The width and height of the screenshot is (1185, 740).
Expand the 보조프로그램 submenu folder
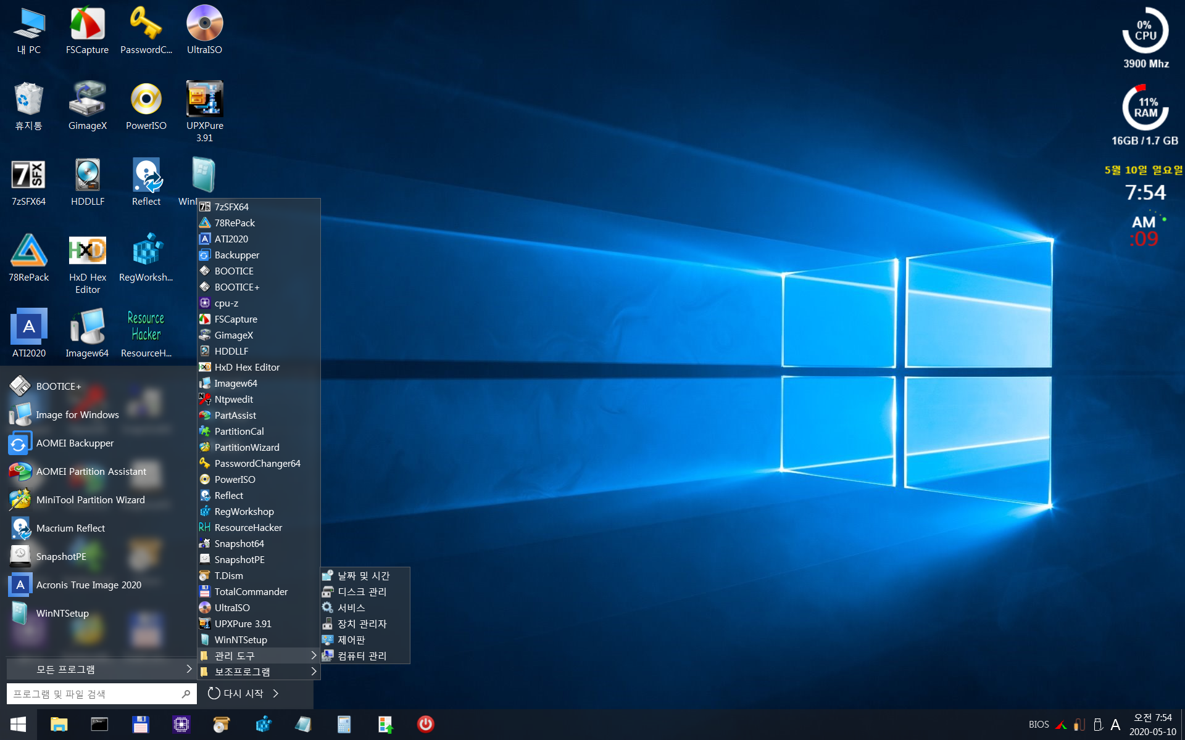click(x=259, y=672)
